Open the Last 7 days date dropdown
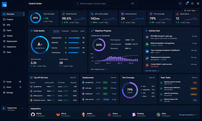The height and width of the screenshot is (121, 202). 191,11
